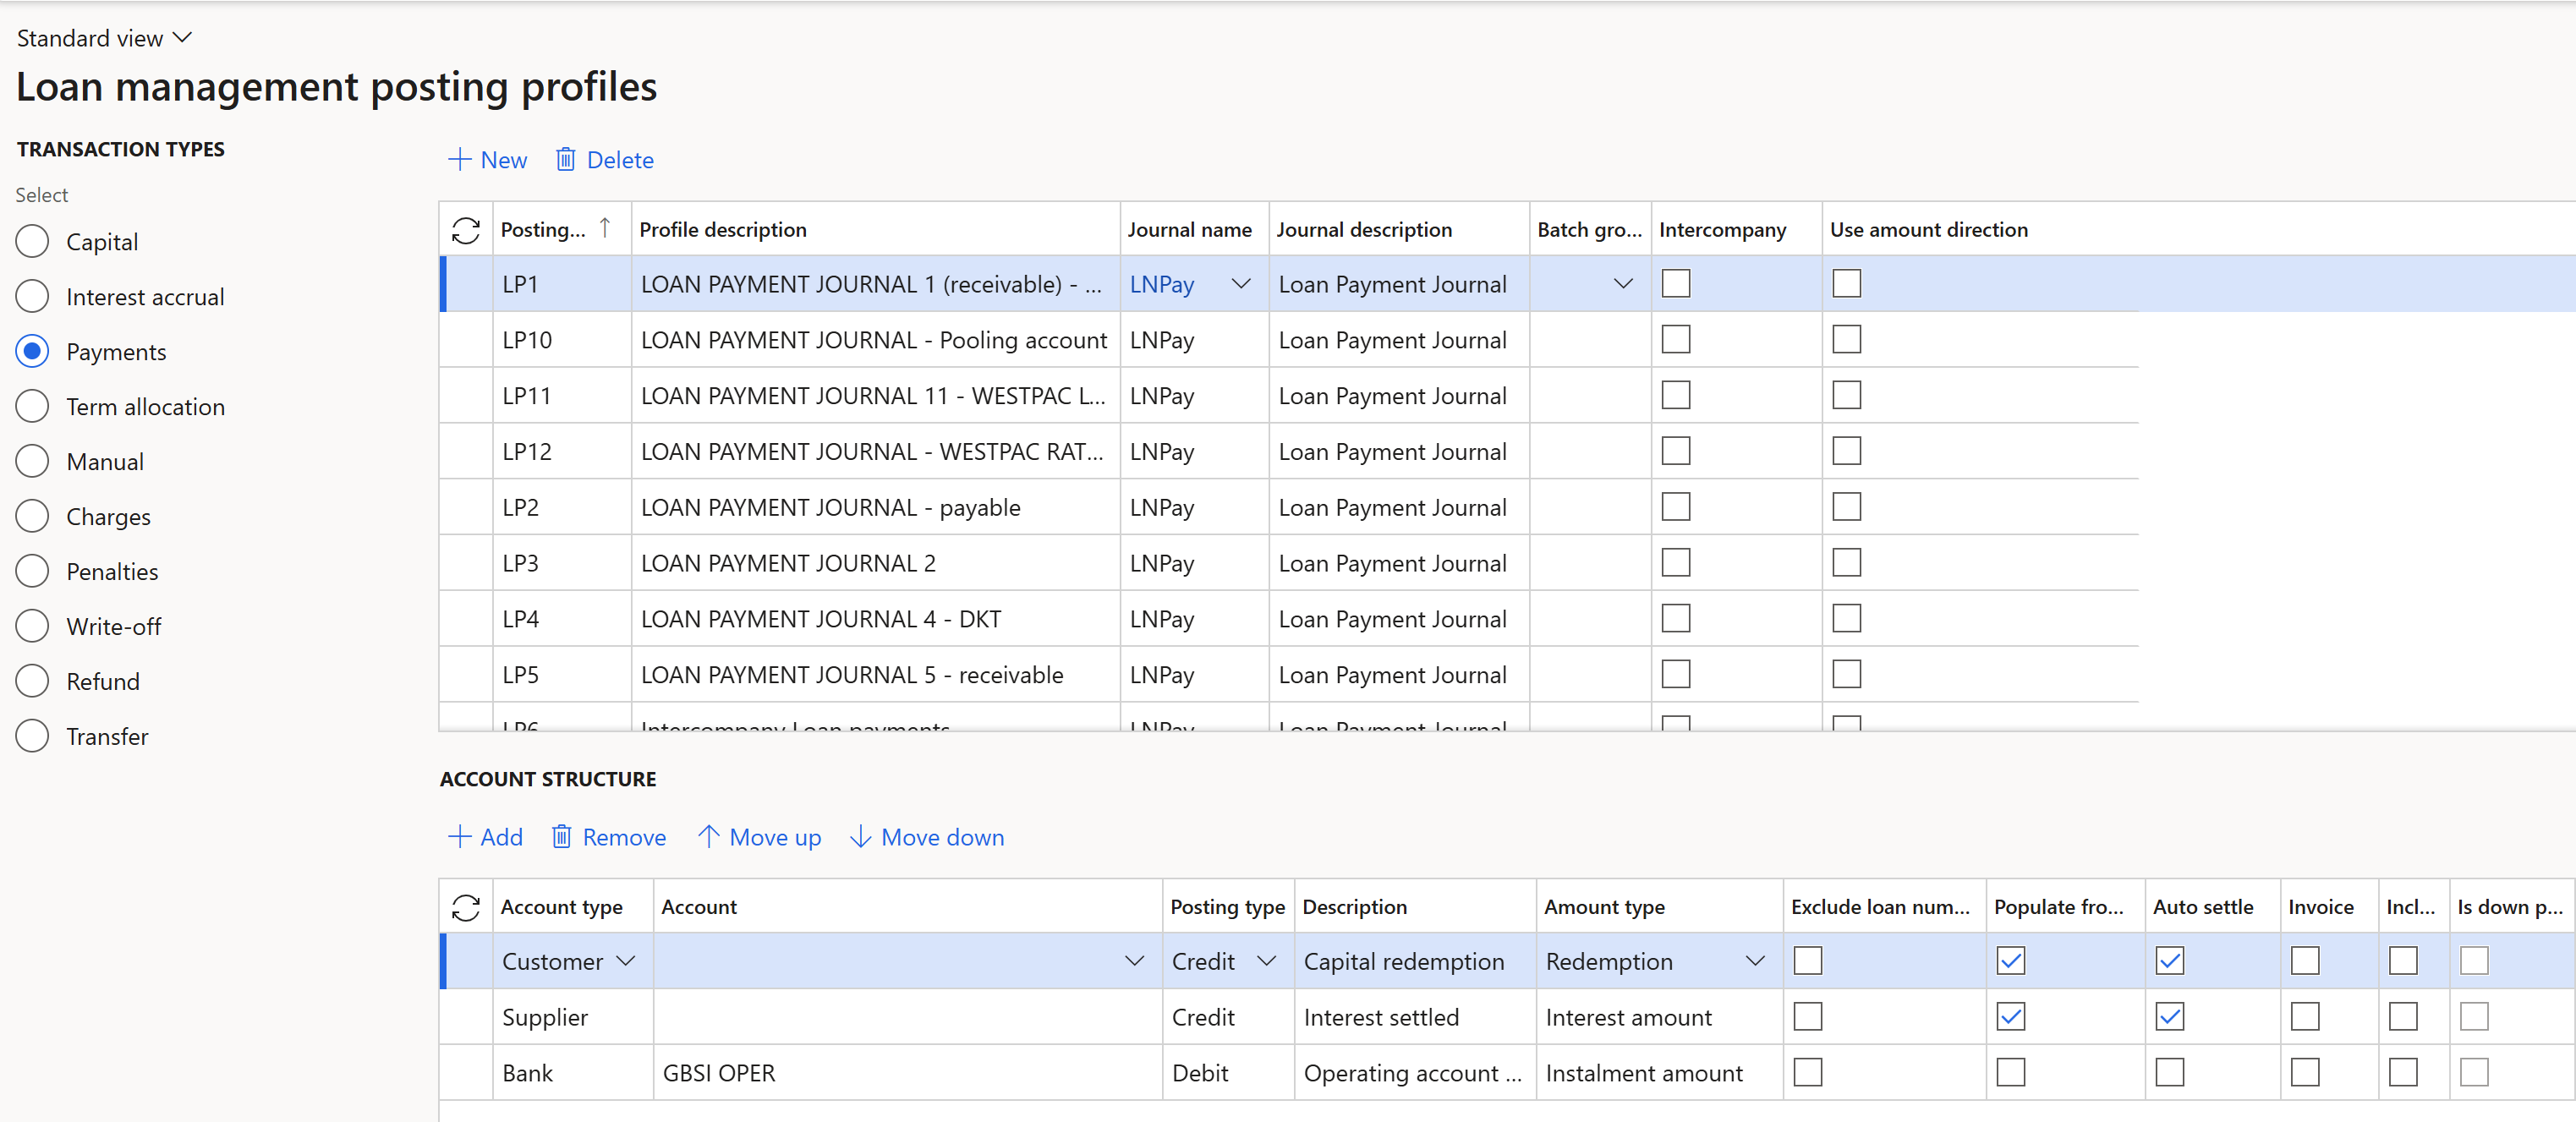This screenshot has height=1122, width=2576.
Task: Toggle Intercompany checkbox for LP4
Action: [1676, 619]
